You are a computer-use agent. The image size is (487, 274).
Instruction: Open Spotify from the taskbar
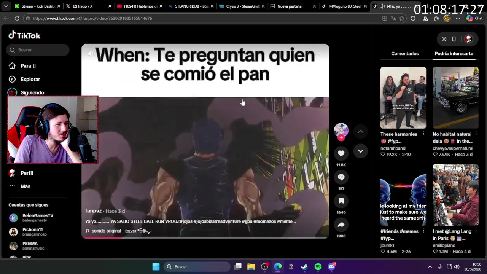coord(318,267)
